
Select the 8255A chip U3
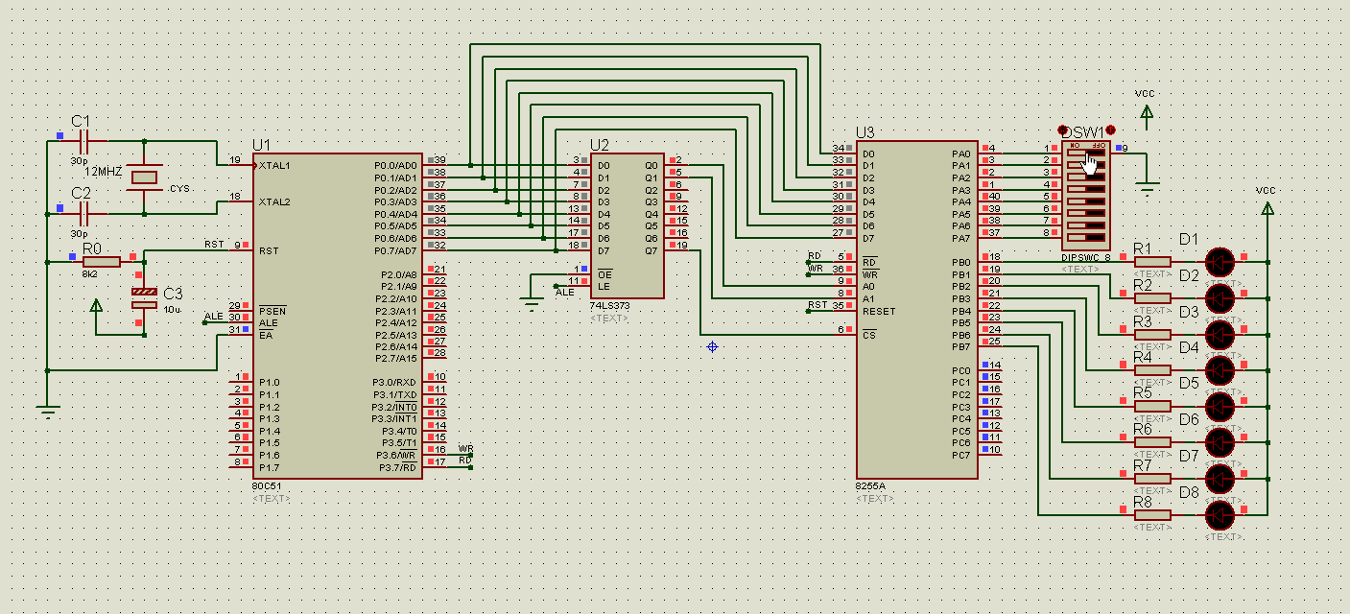pos(917,310)
